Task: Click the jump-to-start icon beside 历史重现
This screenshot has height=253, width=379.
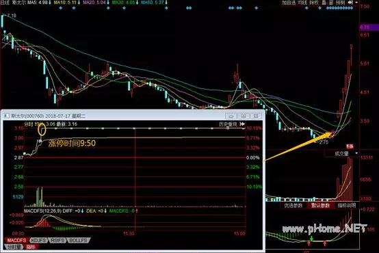Action: point(242,124)
